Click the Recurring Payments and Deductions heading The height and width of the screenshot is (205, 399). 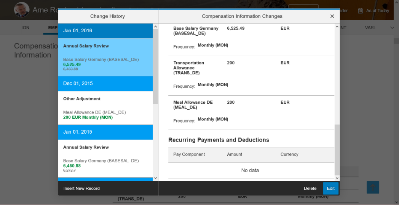pos(219,140)
